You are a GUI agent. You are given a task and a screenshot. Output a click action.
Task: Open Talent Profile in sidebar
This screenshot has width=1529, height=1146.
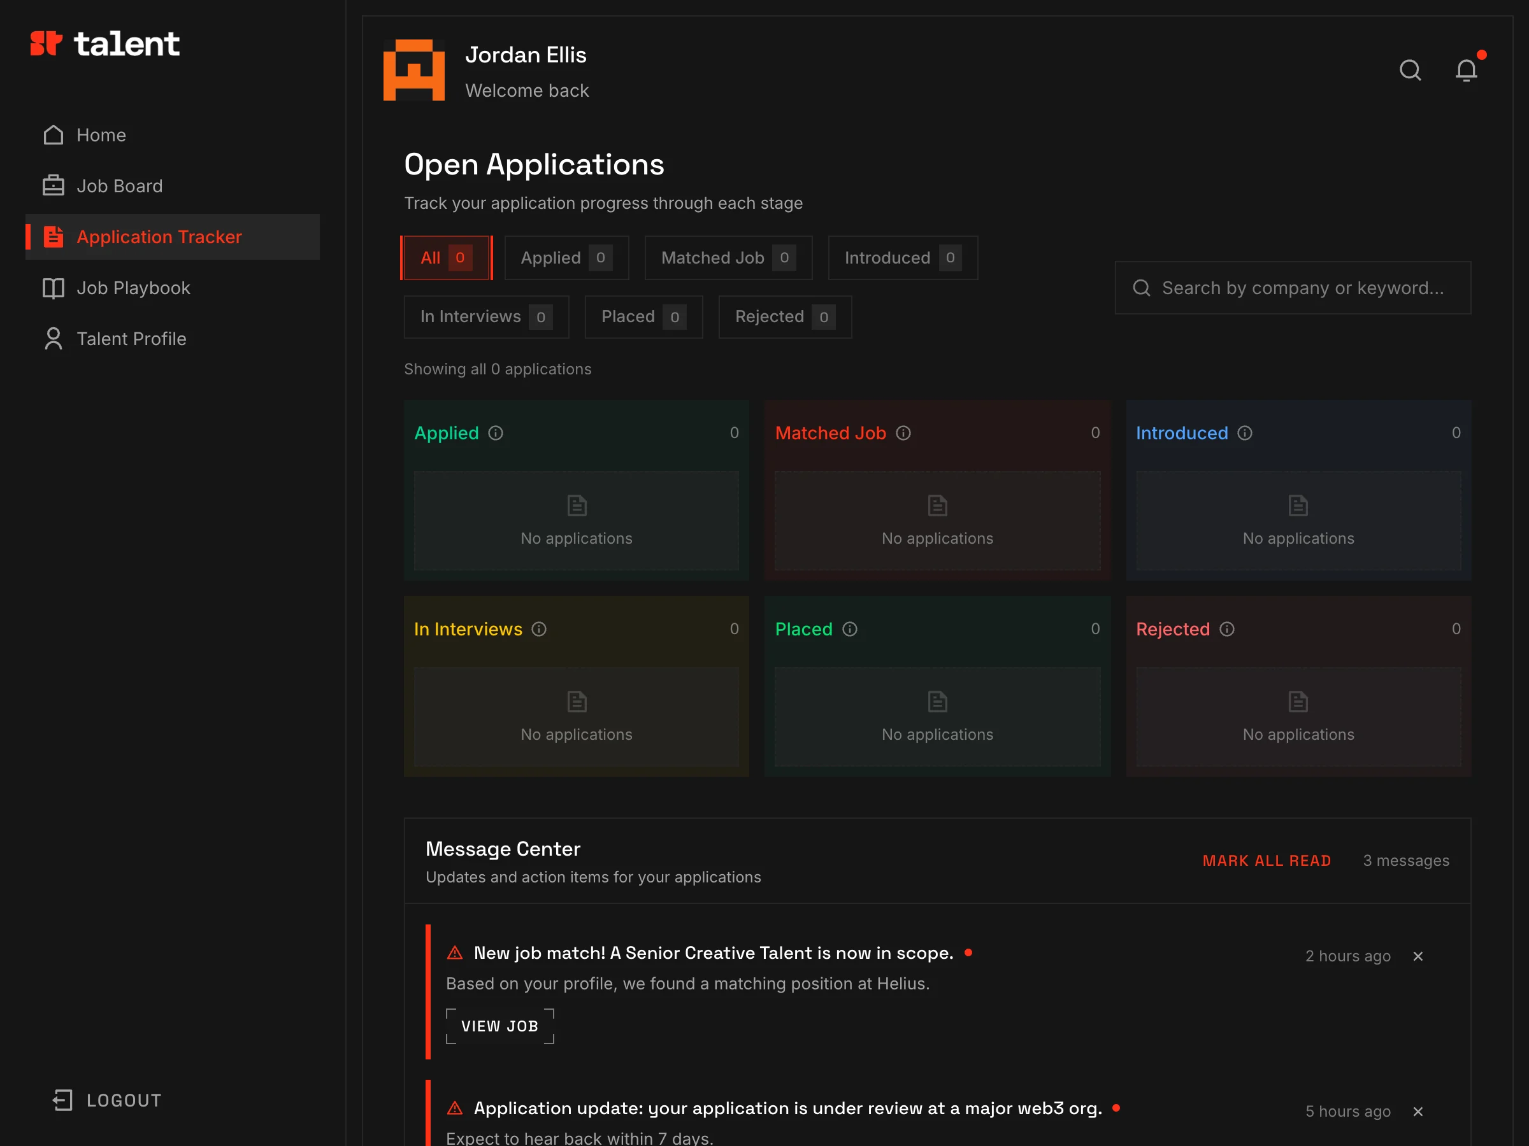coord(172,339)
